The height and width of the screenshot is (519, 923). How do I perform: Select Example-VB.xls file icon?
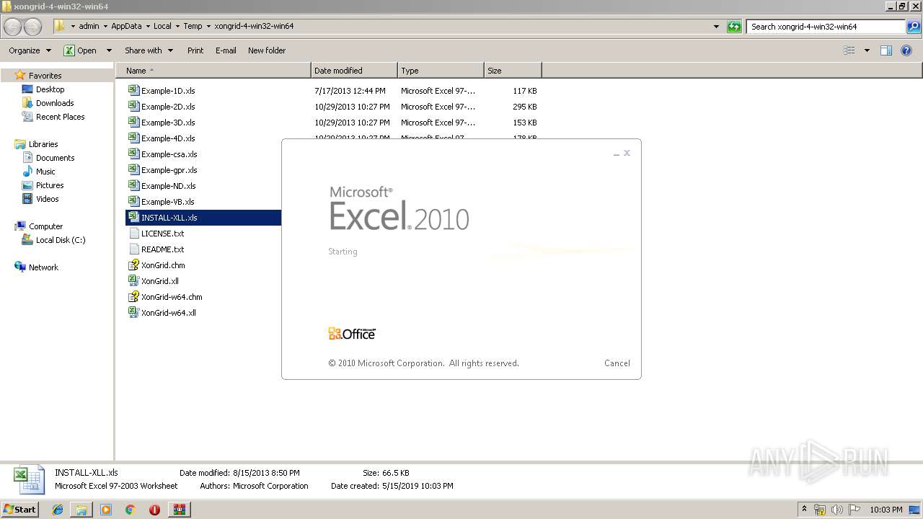133,201
